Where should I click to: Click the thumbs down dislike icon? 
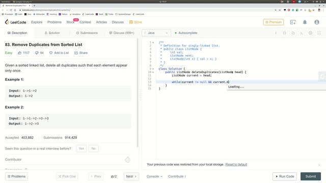point(37,53)
